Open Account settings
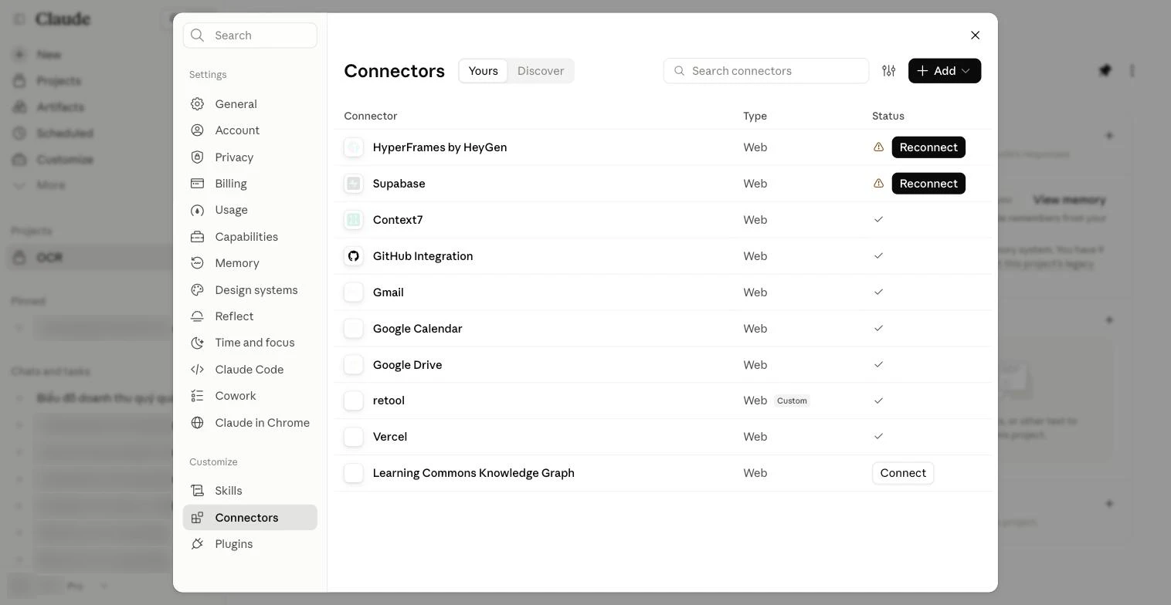 (x=250, y=130)
